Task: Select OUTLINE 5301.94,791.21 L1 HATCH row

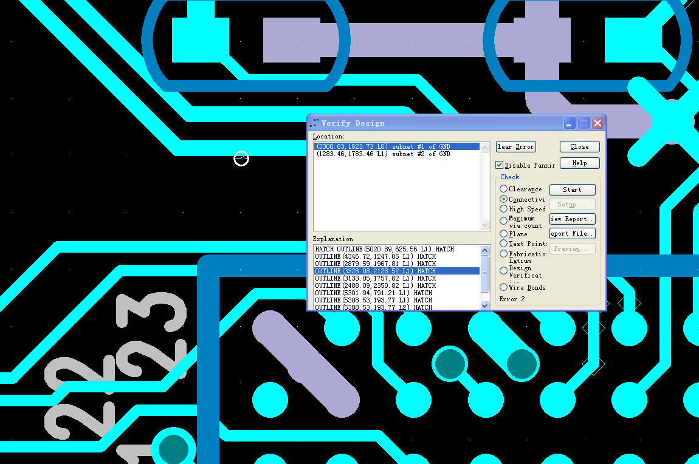Action: (x=397, y=293)
